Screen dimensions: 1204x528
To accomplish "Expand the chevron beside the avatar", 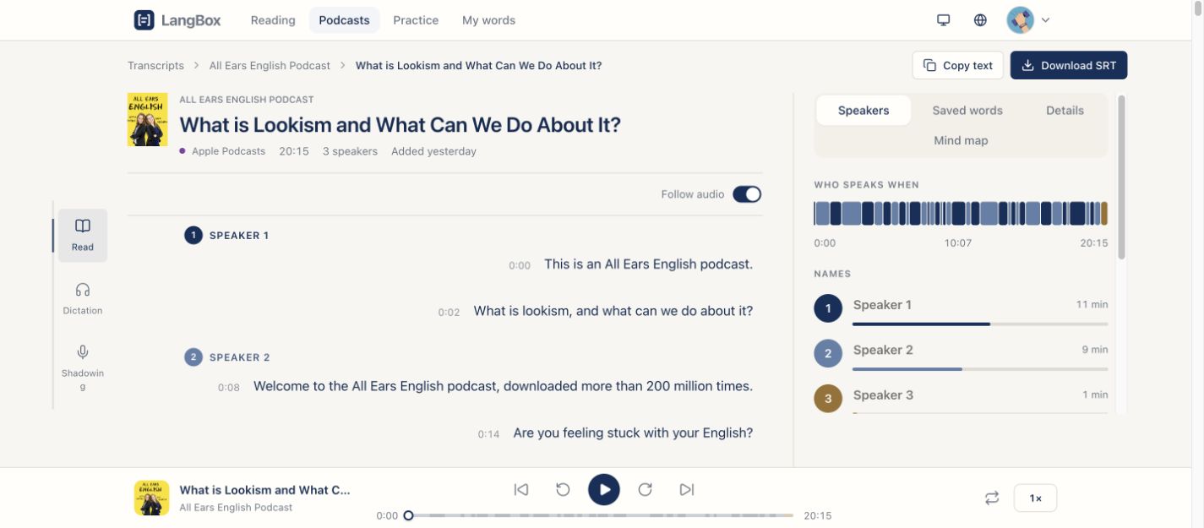I will [x=1045, y=20].
